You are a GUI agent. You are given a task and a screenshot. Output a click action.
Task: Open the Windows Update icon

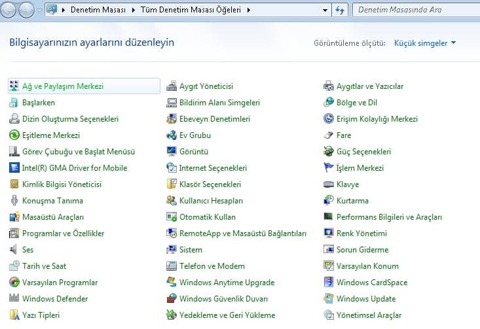point(329,298)
